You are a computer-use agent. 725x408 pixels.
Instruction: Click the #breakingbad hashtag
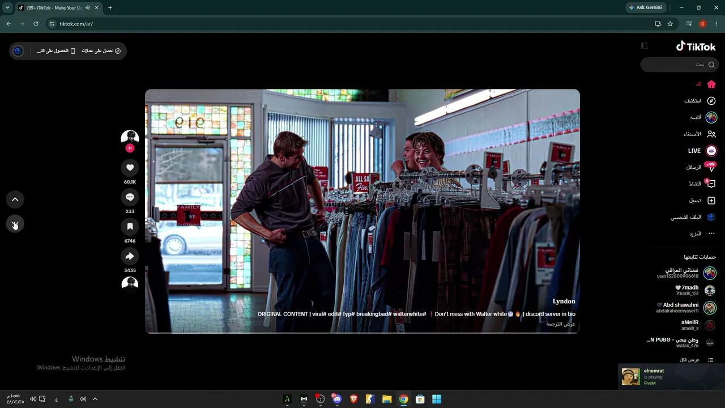click(374, 314)
